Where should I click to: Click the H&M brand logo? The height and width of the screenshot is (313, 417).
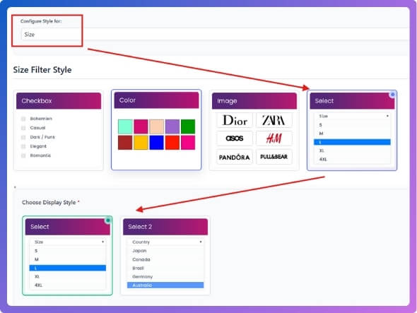click(x=274, y=138)
